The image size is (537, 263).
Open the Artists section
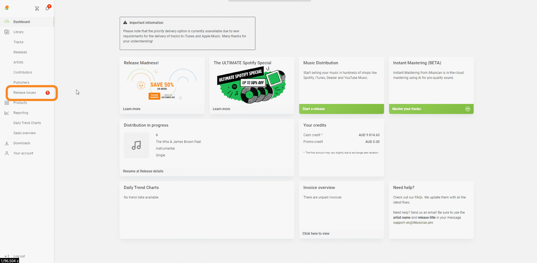[x=18, y=62]
